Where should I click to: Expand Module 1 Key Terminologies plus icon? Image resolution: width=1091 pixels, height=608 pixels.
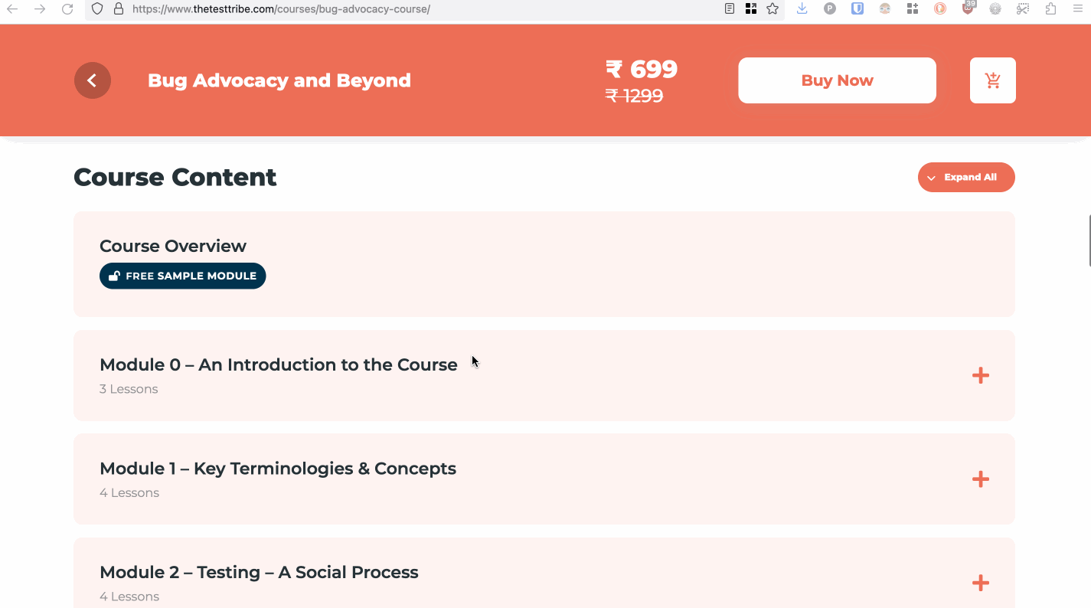pos(981,479)
